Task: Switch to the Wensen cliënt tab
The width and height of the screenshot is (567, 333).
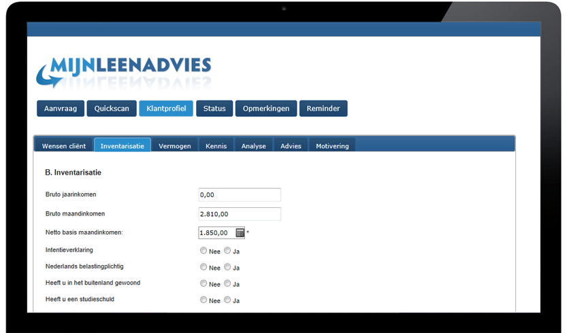Action: click(64, 145)
